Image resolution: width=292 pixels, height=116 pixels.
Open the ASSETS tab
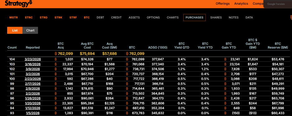(134, 18)
